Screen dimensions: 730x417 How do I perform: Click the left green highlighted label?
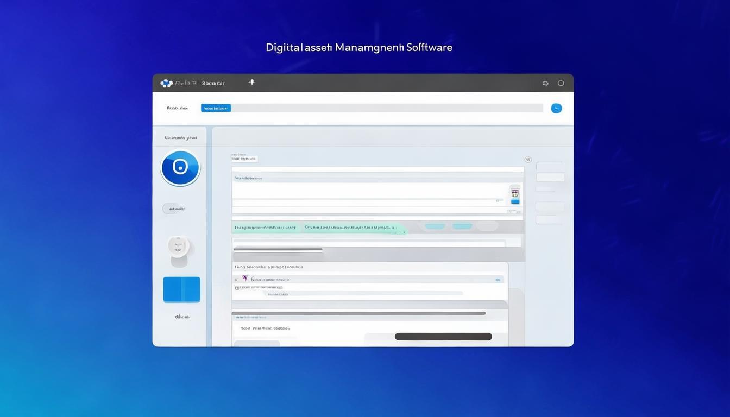[x=265, y=228]
